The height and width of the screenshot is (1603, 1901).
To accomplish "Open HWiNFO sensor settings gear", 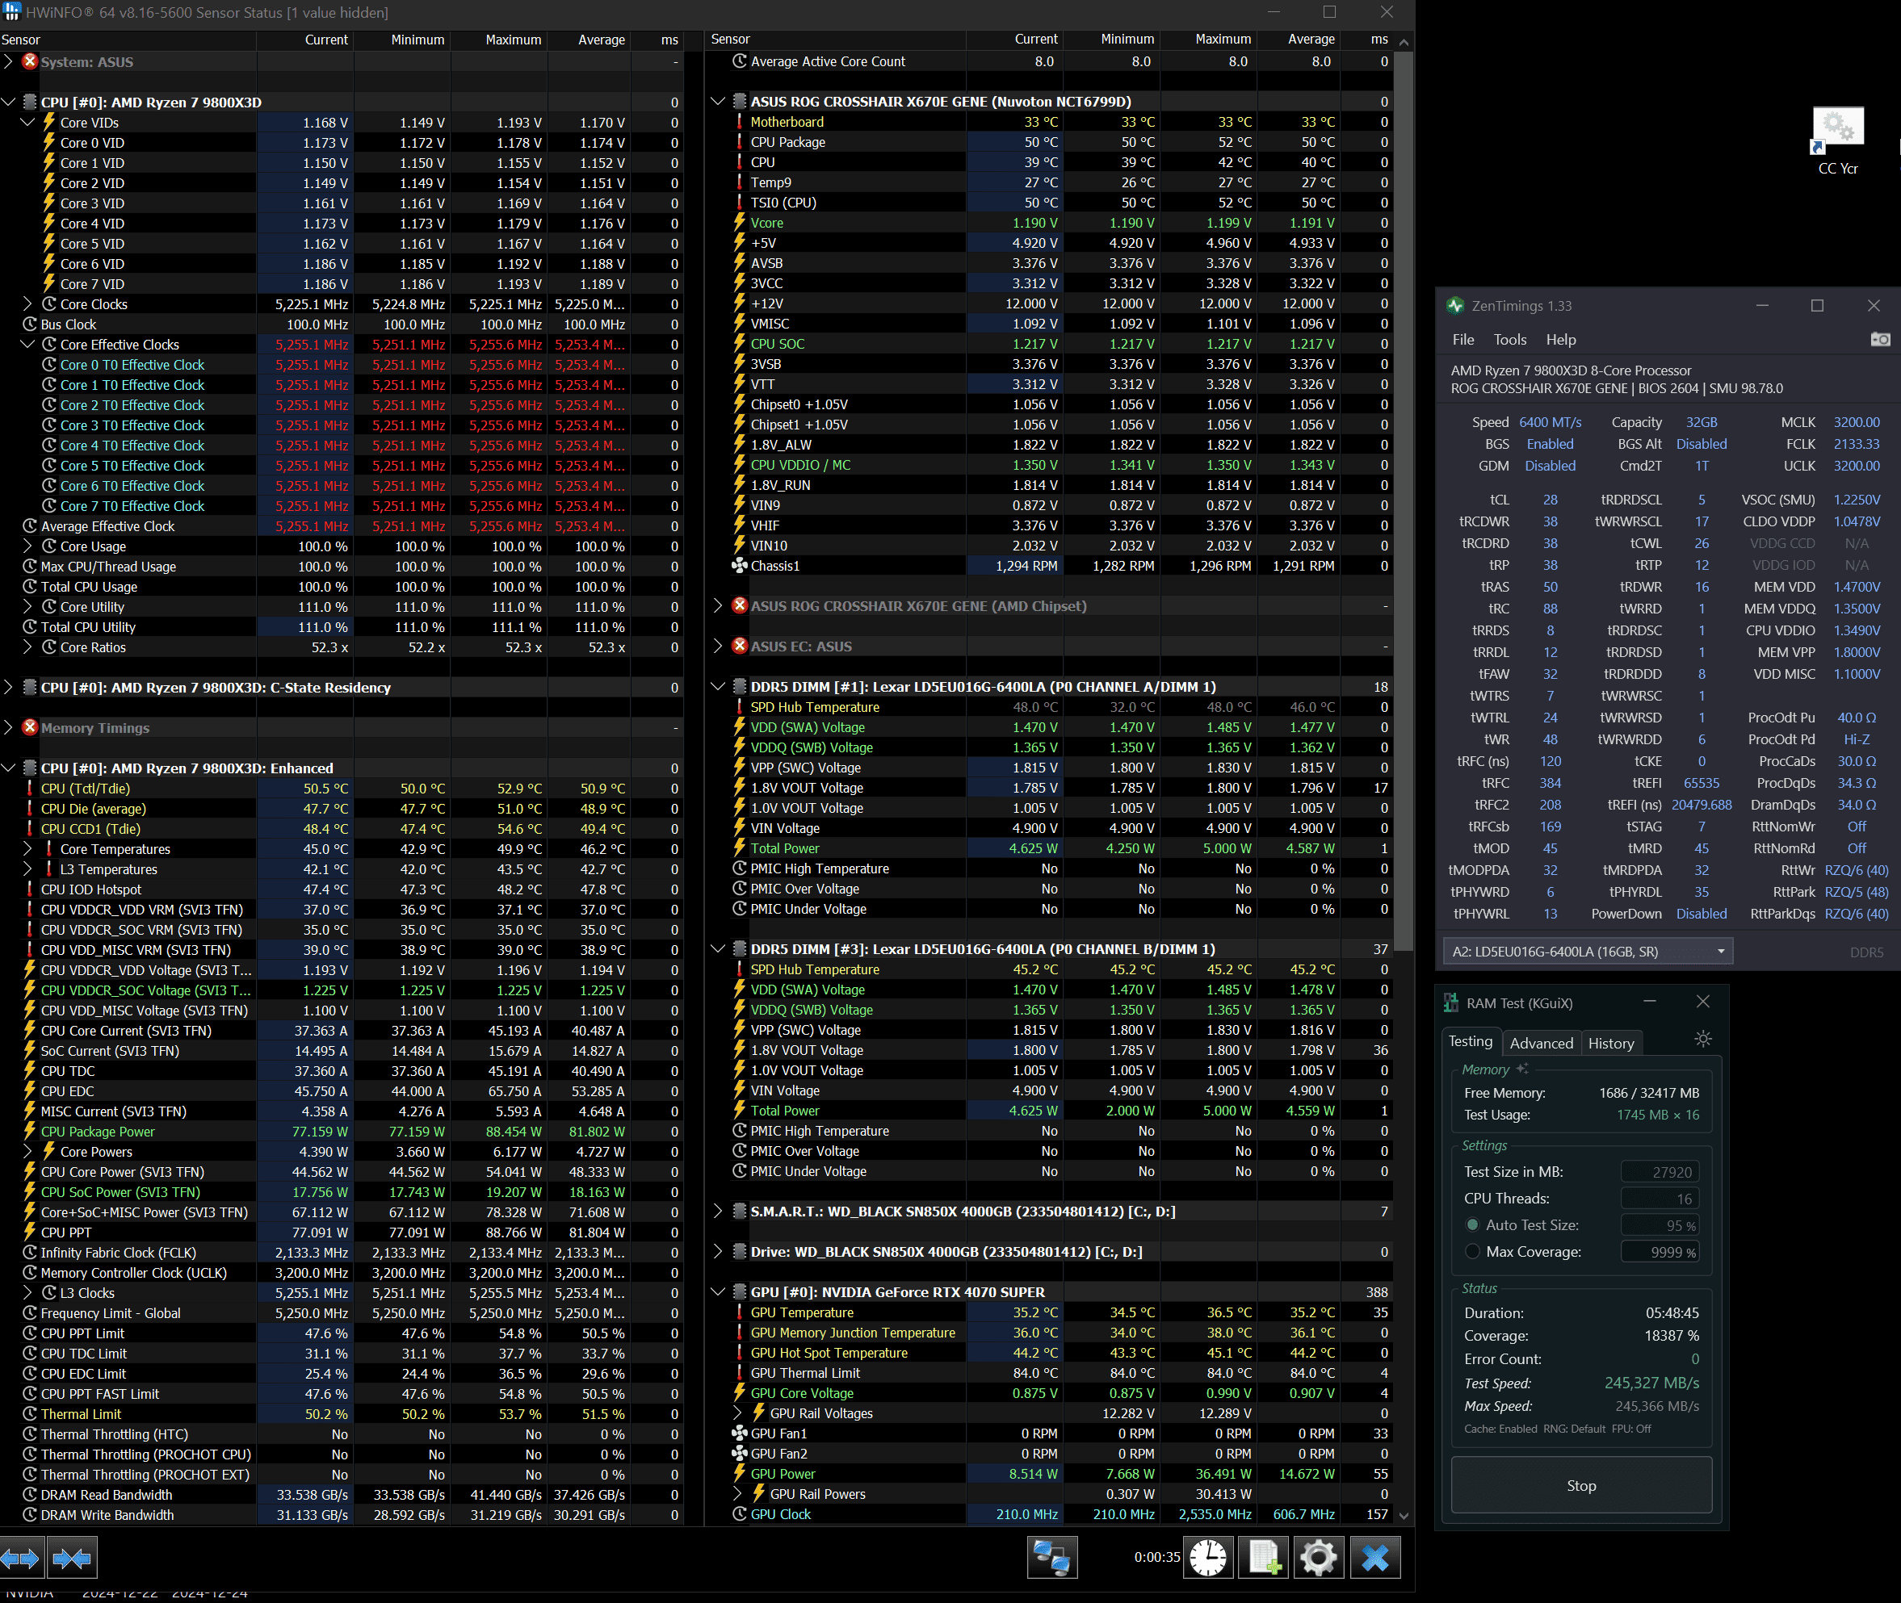I will [x=1318, y=1558].
